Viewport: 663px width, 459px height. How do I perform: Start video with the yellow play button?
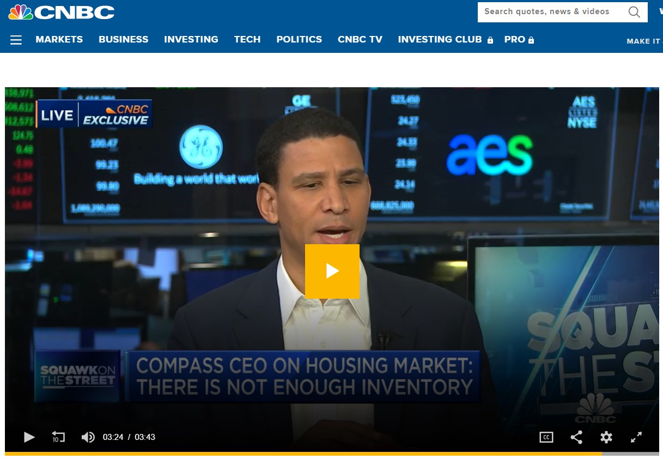pos(332,271)
